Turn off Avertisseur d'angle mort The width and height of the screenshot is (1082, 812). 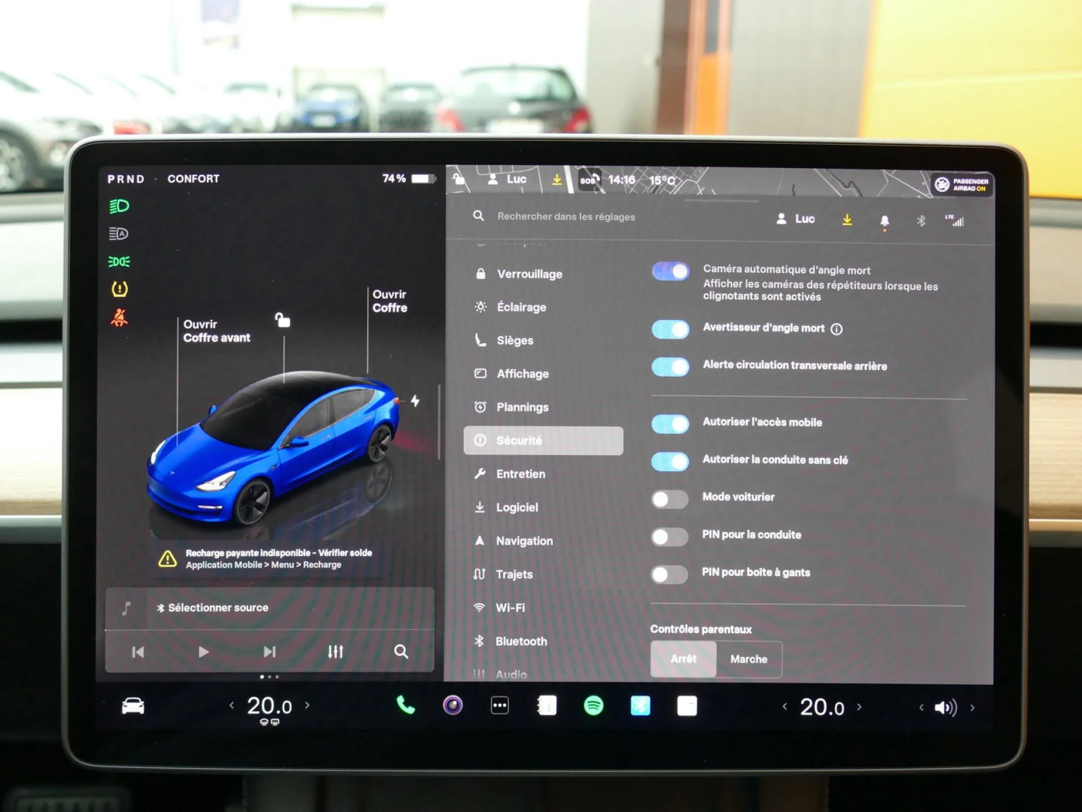pos(670,329)
